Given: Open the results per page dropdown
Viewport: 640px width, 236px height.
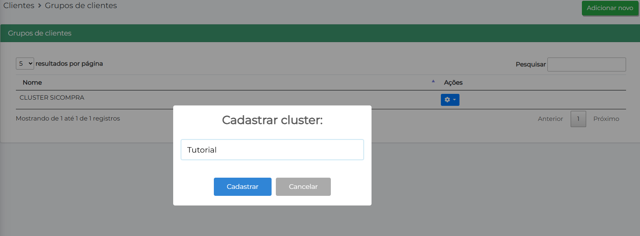Looking at the screenshot, I should point(25,64).
